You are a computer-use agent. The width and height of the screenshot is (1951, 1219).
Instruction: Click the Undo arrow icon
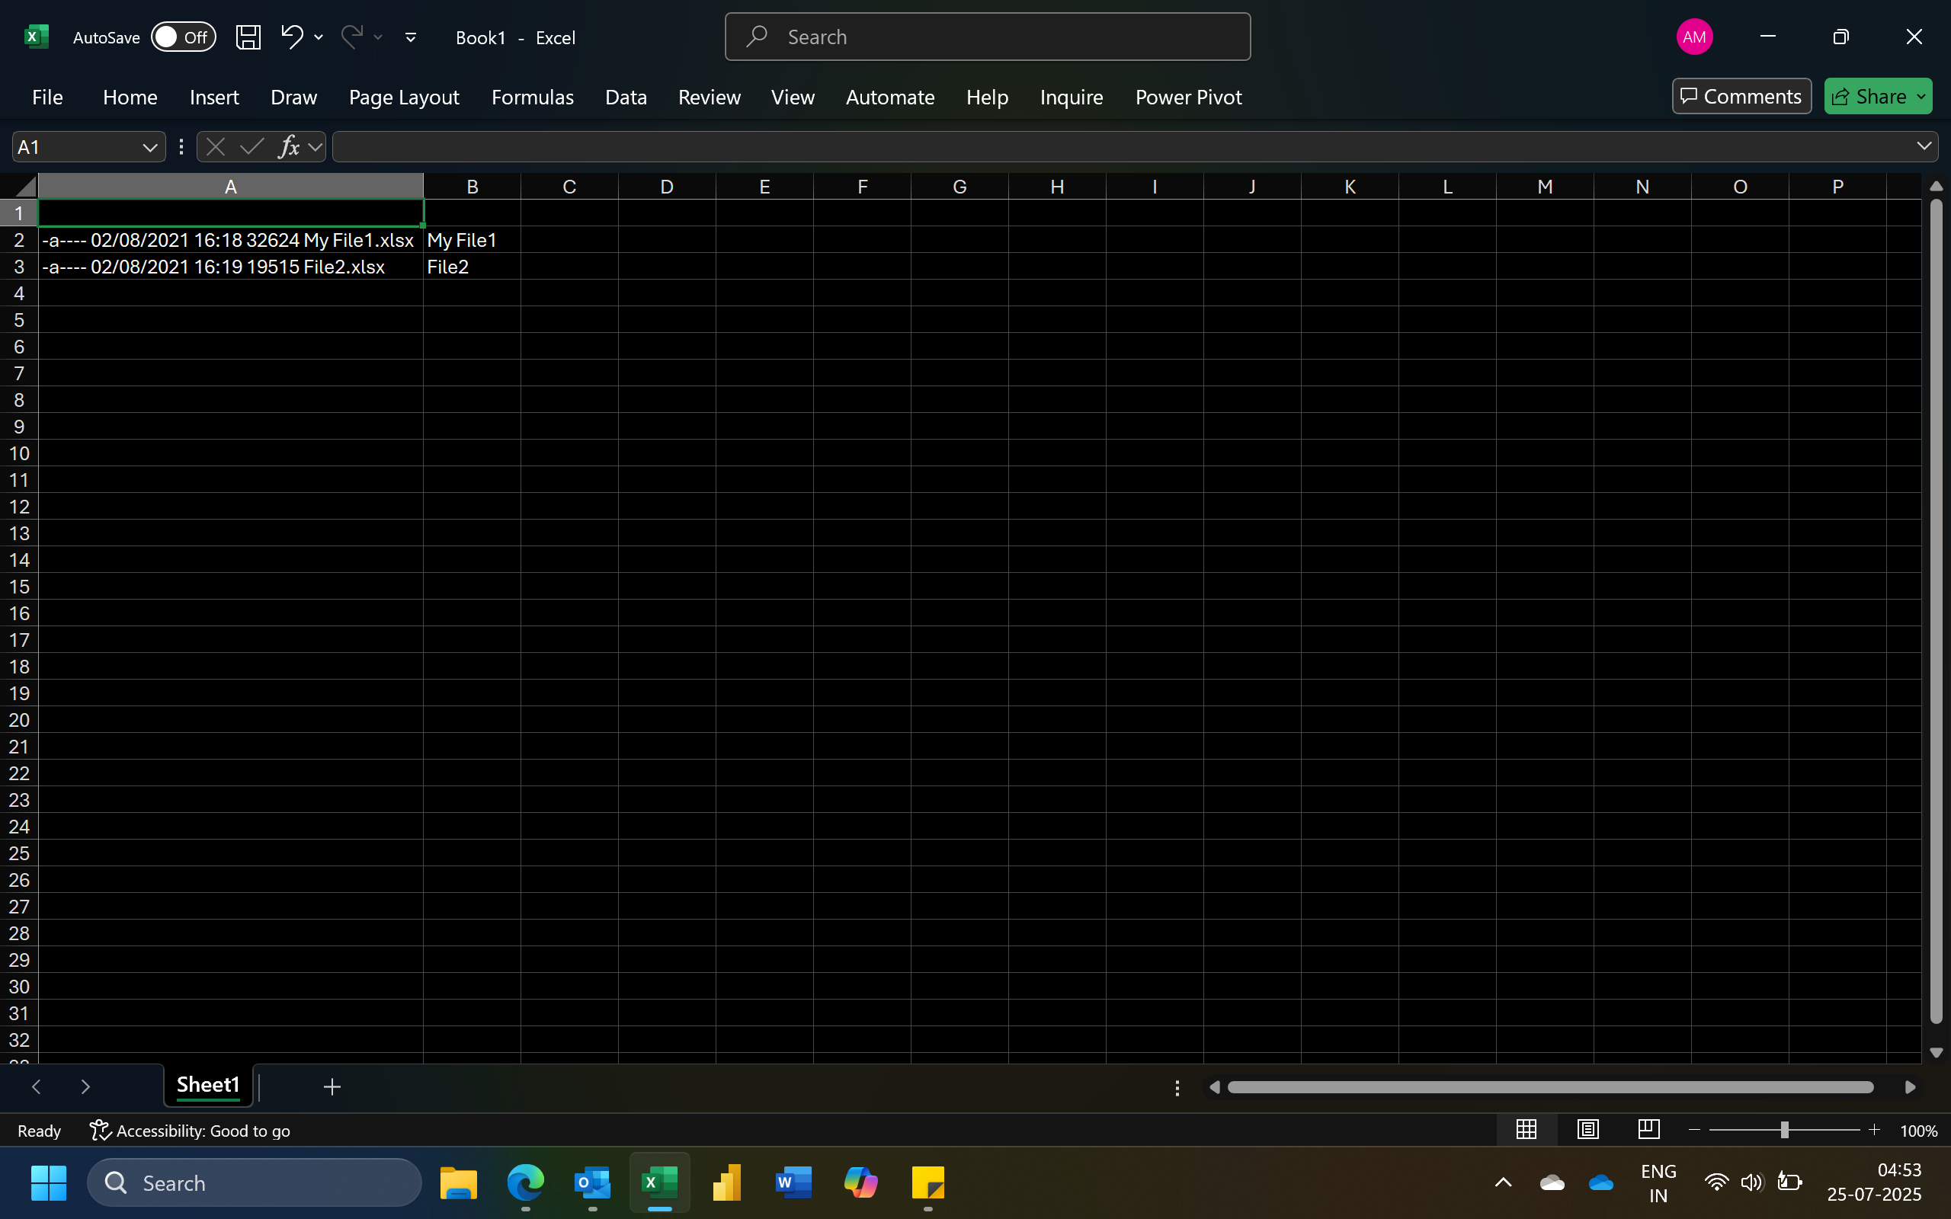click(292, 37)
